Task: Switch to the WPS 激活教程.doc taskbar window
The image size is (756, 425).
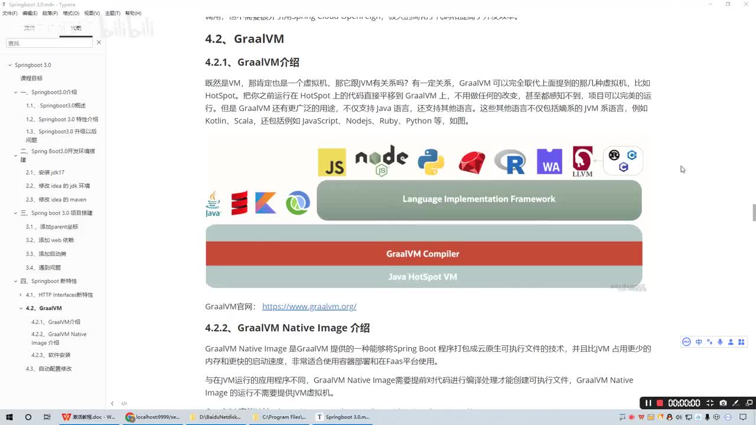Action: pos(89,417)
